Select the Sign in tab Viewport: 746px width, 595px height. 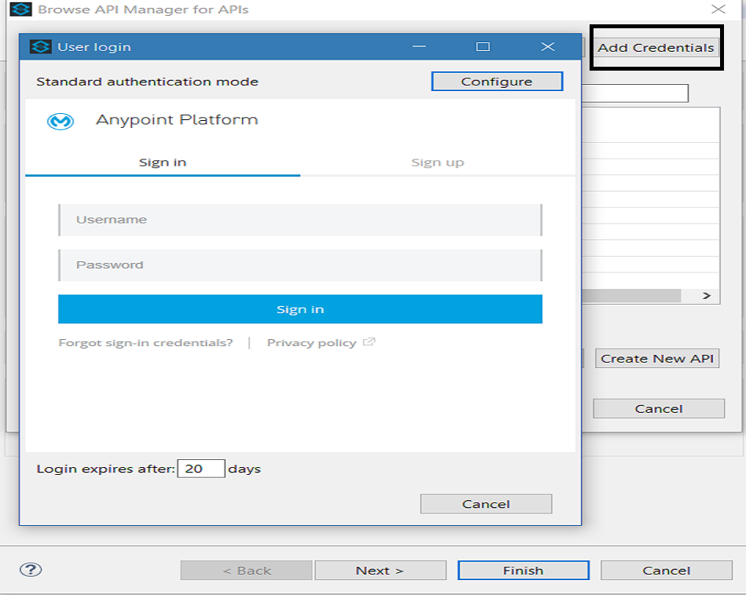click(x=163, y=162)
